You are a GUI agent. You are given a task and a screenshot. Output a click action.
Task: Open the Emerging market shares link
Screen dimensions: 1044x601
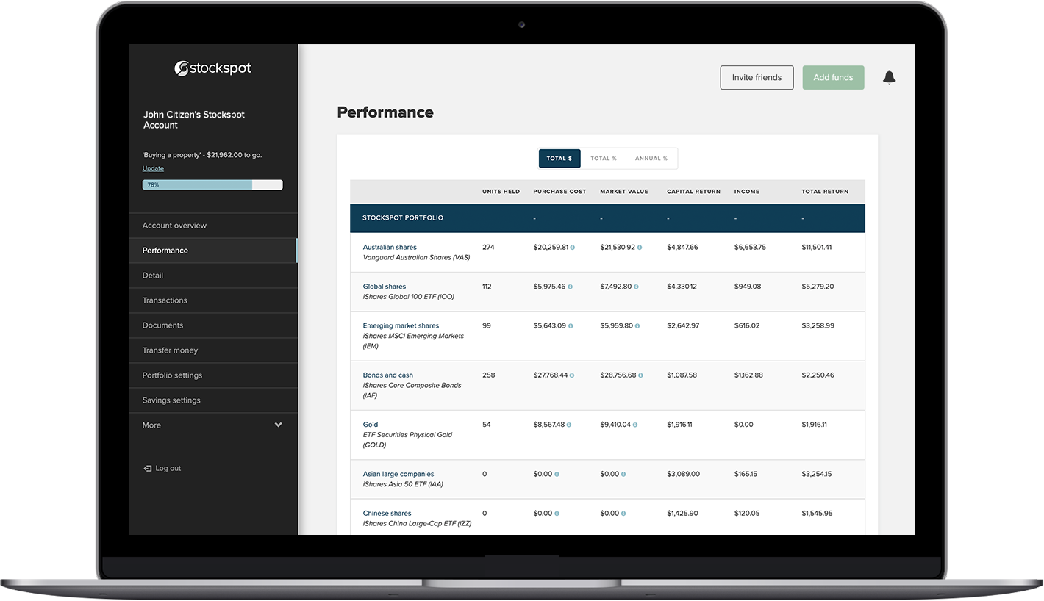pyautogui.click(x=401, y=325)
